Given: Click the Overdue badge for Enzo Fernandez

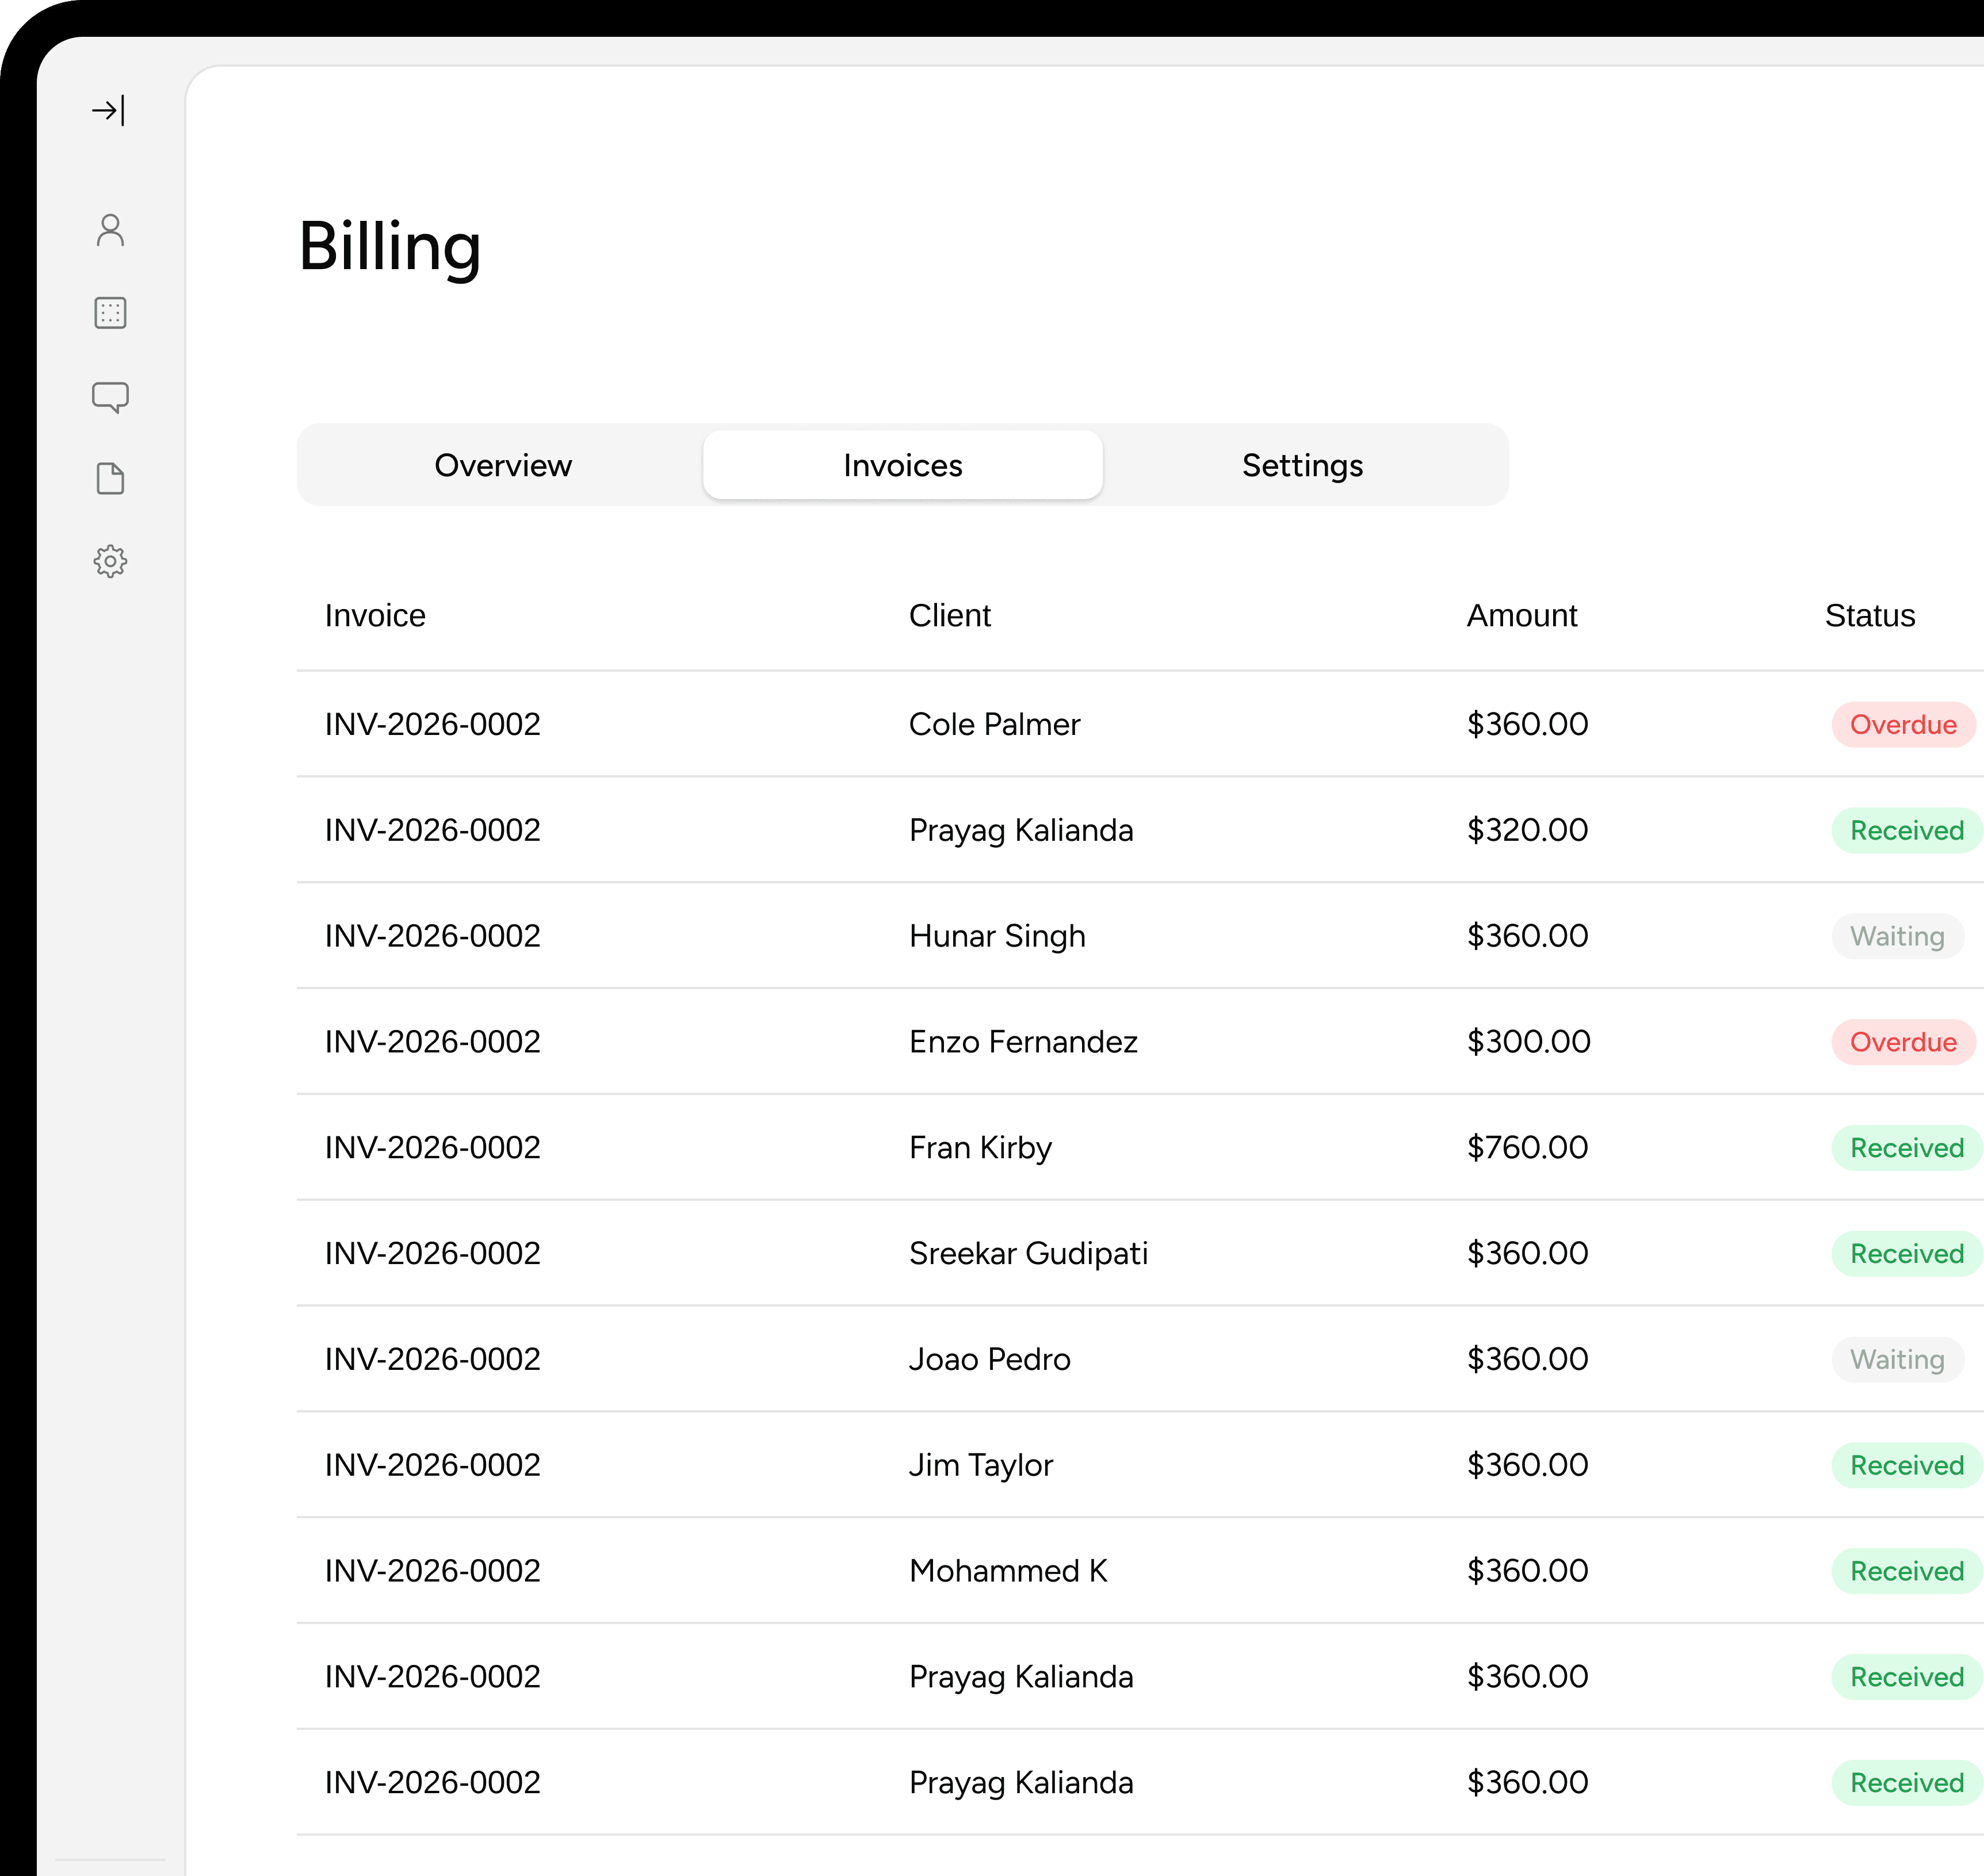Looking at the screenshot, I should click(1903, 1041).
